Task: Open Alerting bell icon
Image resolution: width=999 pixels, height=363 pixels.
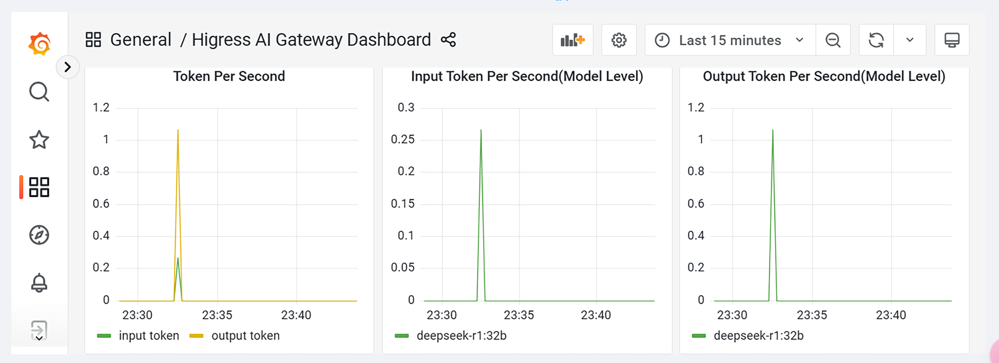Action: [x=39, y=283]
